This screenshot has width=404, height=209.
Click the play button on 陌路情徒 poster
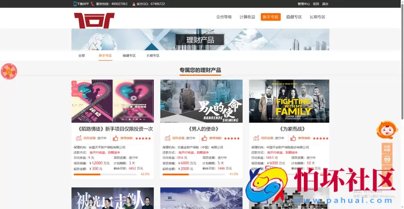click(x=133, y=98)
